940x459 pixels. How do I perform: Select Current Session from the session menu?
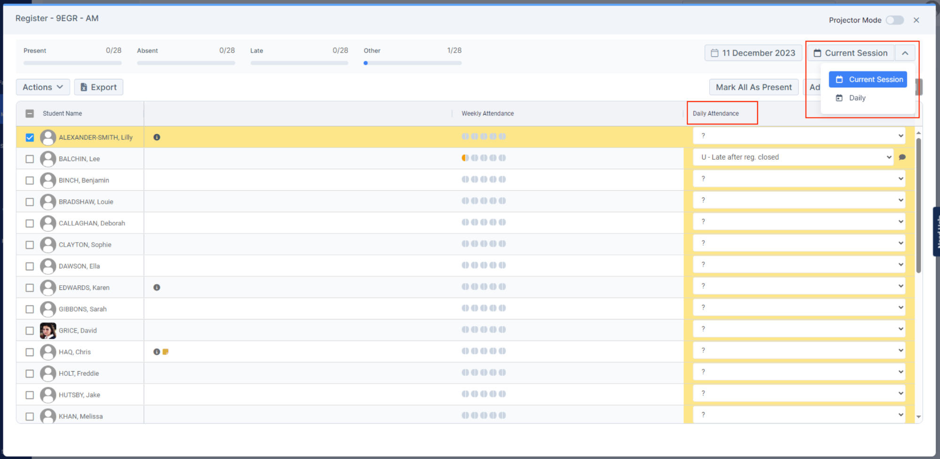(x=875, y=79)
